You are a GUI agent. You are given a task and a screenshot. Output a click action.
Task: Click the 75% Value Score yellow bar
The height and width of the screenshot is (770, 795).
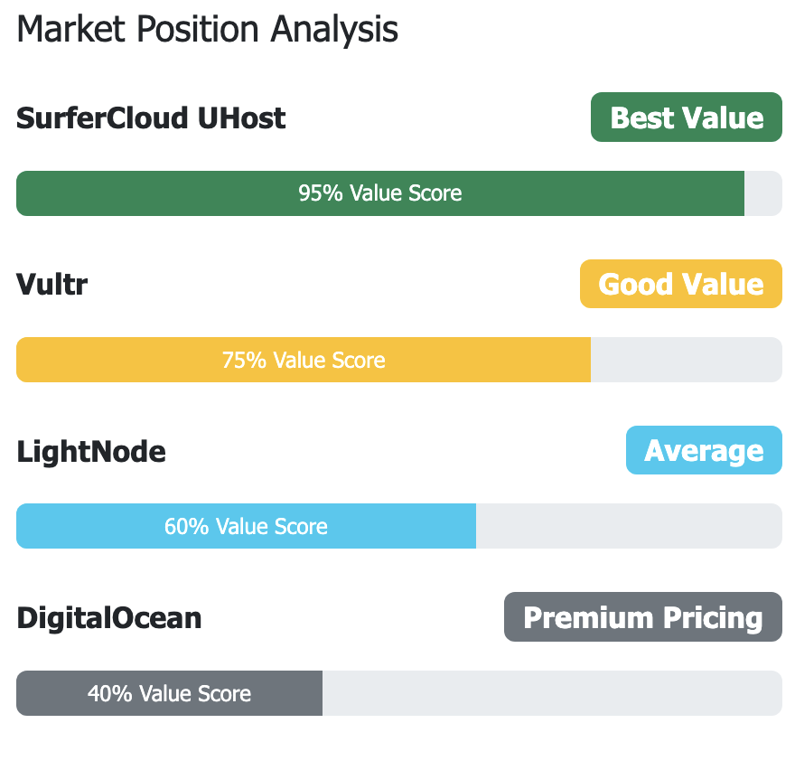[x=304, y=360]
